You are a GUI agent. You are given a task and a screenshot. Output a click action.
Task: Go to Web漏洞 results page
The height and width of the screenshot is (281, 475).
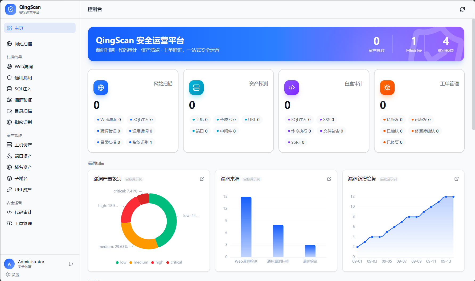40,66
